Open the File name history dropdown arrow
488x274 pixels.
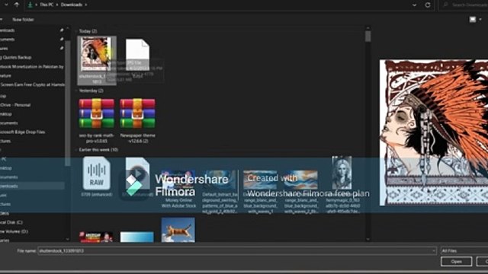[434, 251]
